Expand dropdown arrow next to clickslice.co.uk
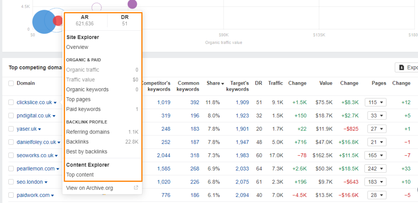 (x=55, y=103)
